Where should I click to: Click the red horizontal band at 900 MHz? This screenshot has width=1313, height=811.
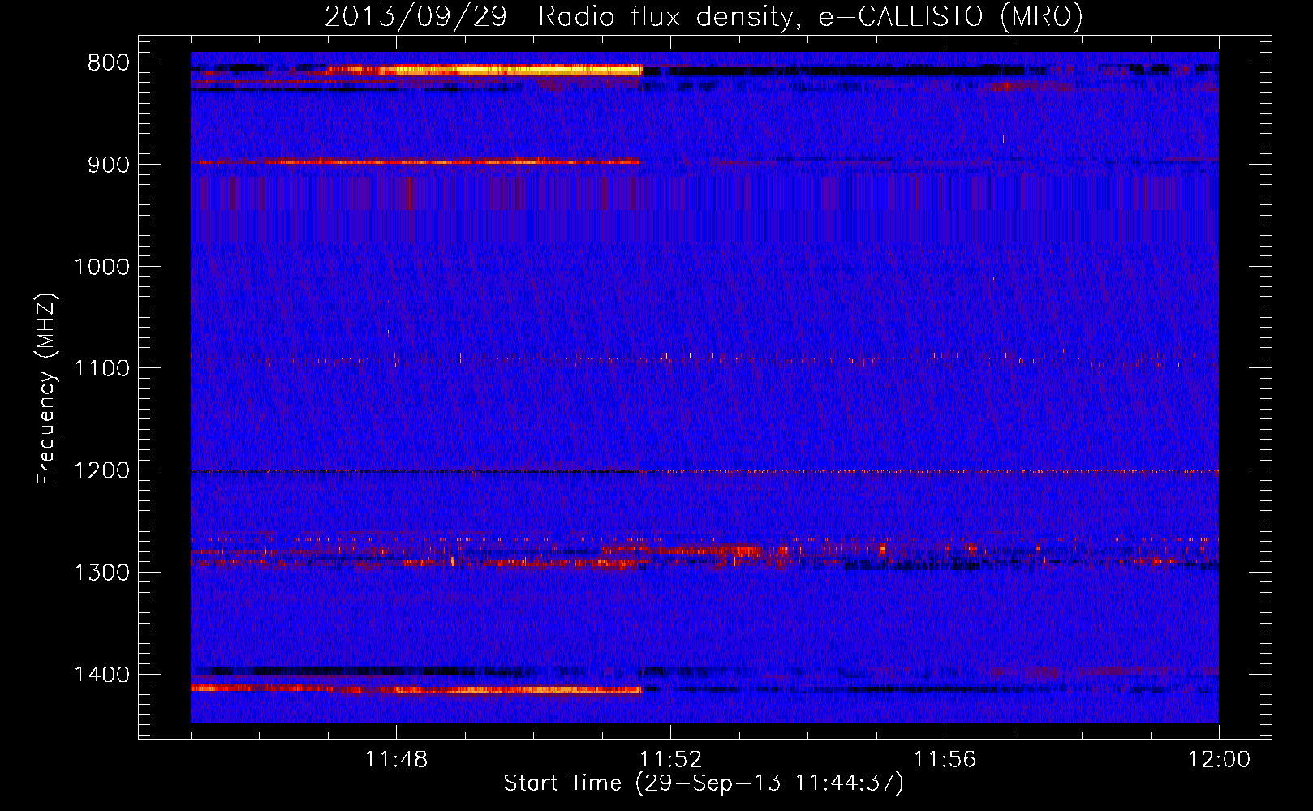tap(420, 161)
